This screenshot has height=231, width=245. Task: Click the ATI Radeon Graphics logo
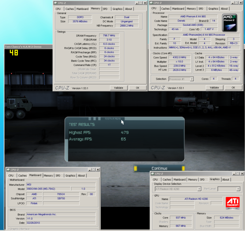coord(232,203)
